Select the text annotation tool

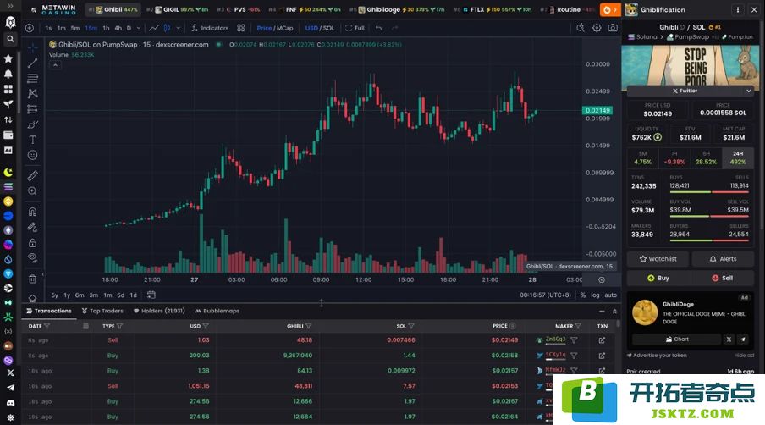point(33,140)
